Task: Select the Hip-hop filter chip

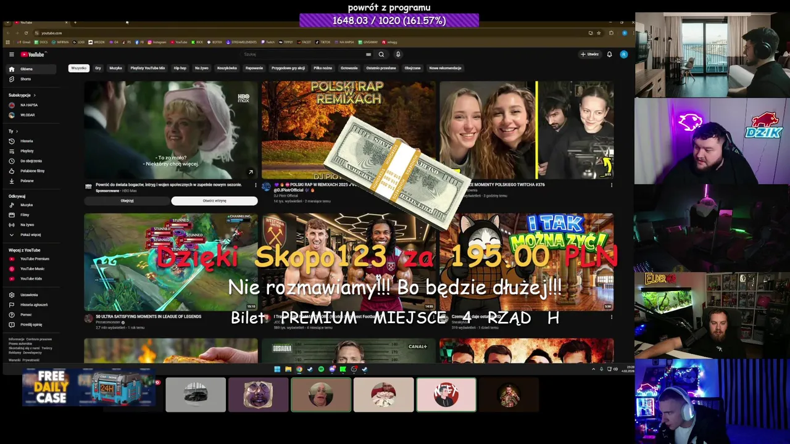Action: point(180,68)
